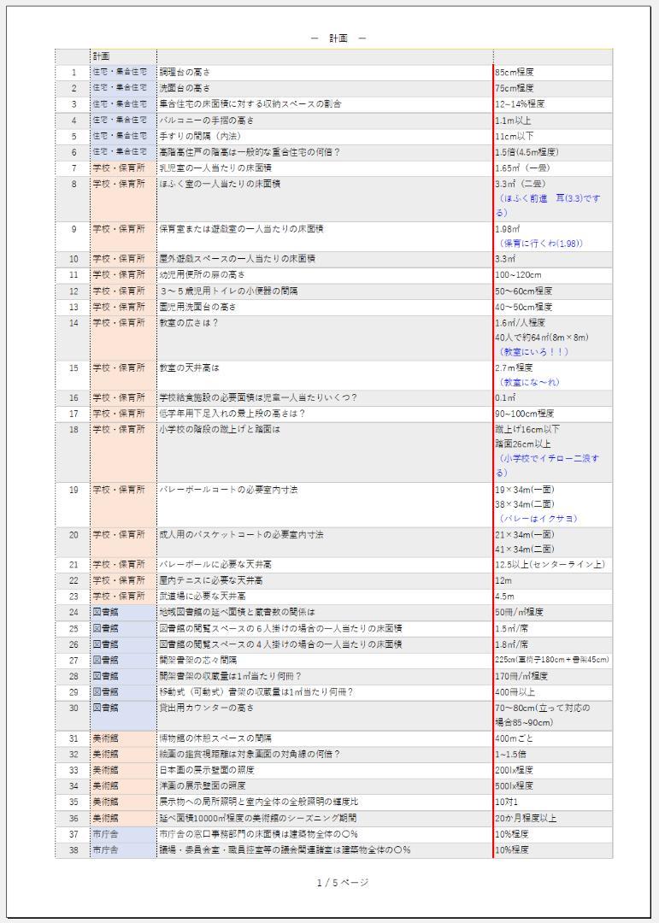The height and width of the screenshot is (923, 659).
Task: Click the value "0.1㎡"
Action: (505, 398)
